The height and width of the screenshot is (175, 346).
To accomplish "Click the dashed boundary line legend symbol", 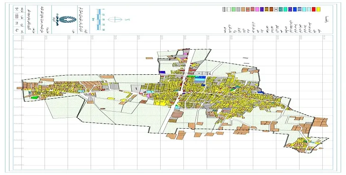I will 224,9.
